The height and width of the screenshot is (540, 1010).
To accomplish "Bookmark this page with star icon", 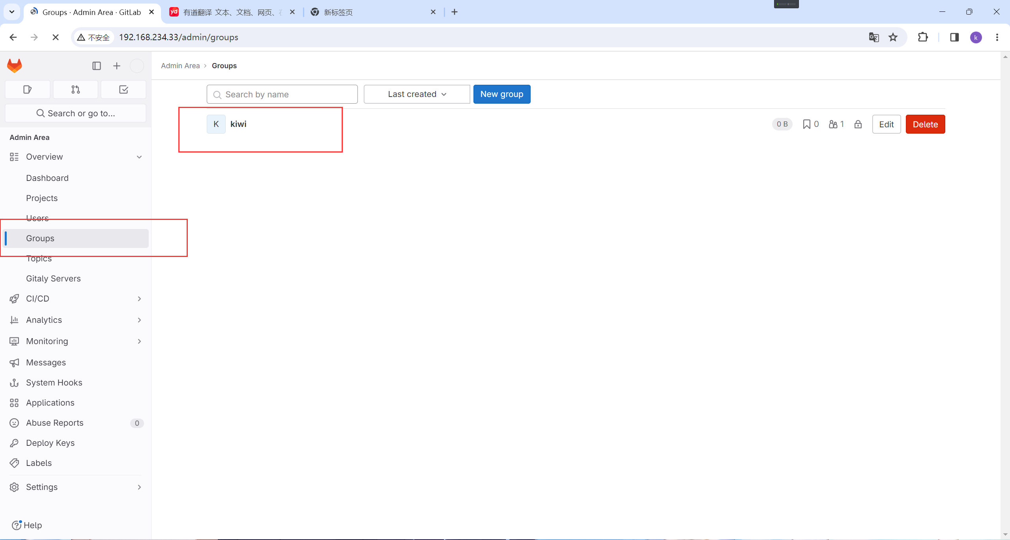I will point(893,37).
